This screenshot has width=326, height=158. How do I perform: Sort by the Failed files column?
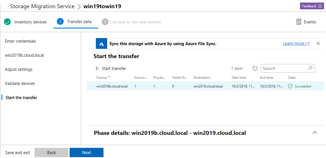tap(180, 78)
